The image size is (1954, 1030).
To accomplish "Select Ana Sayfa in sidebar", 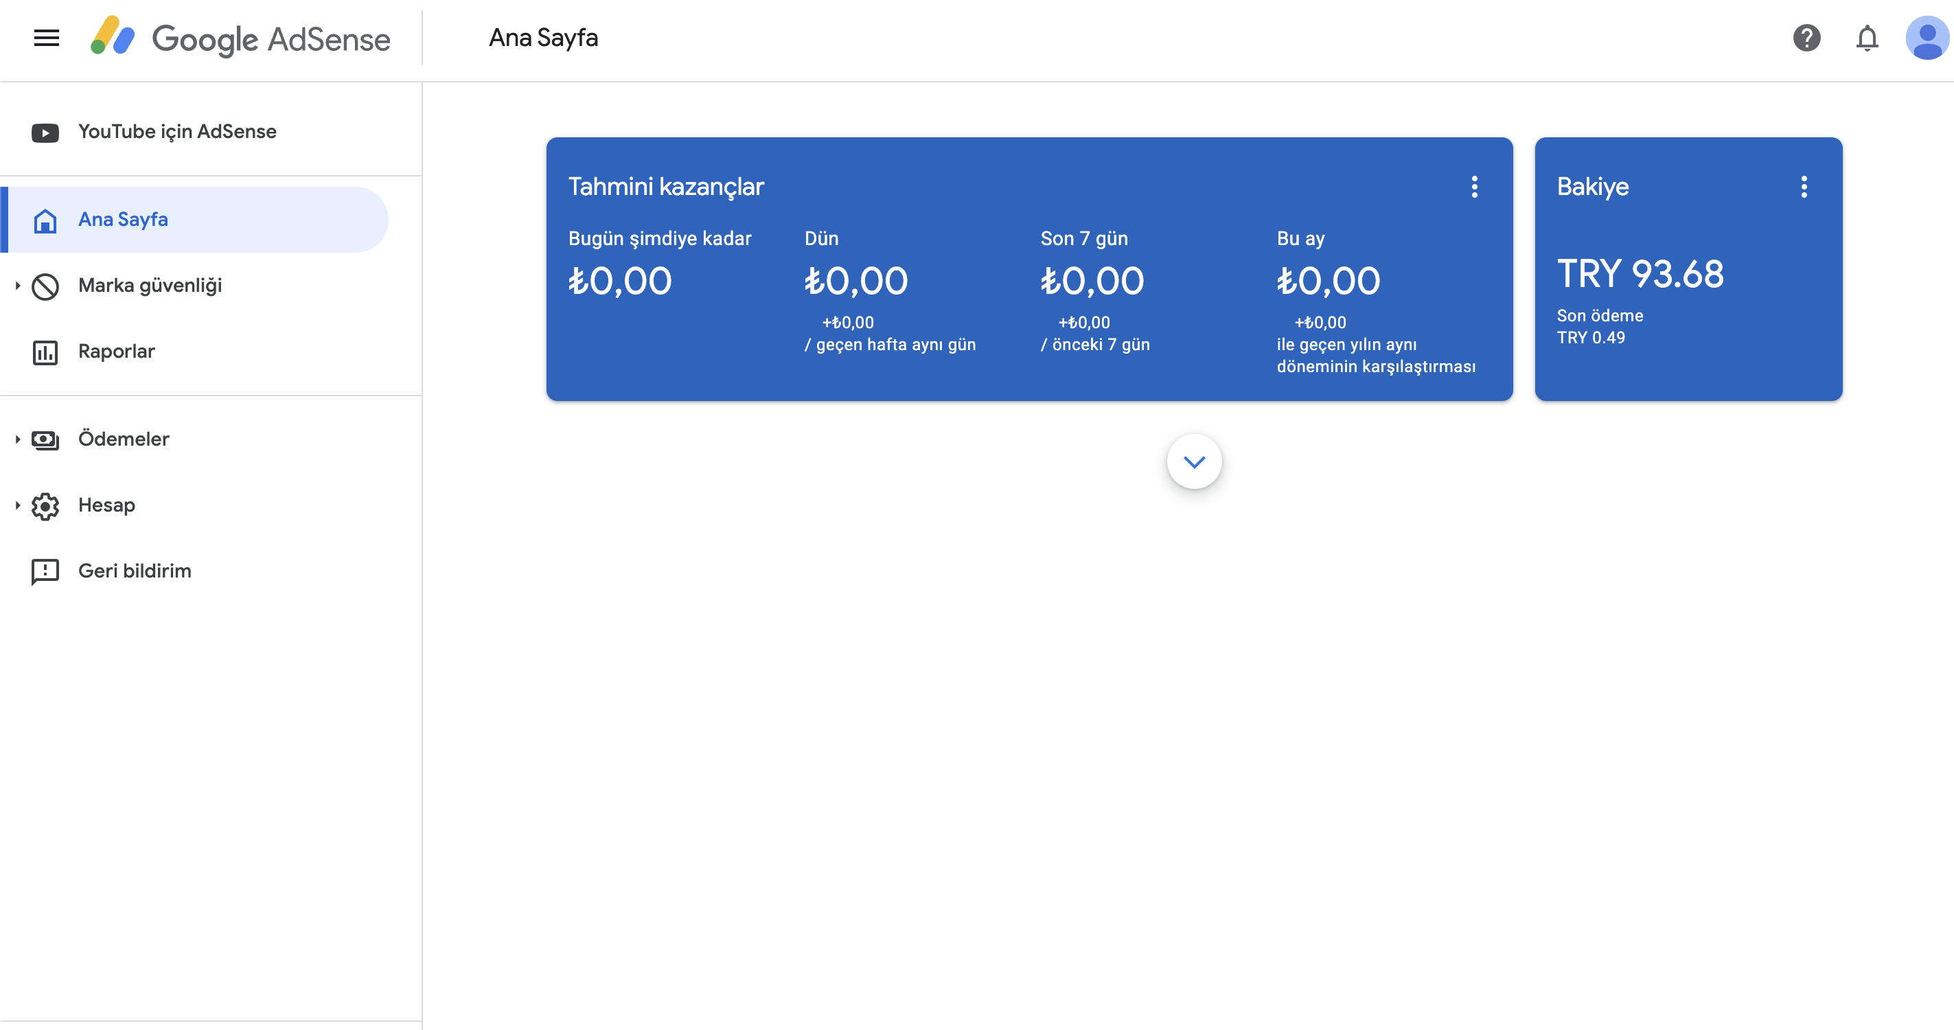I will [196, 220].
